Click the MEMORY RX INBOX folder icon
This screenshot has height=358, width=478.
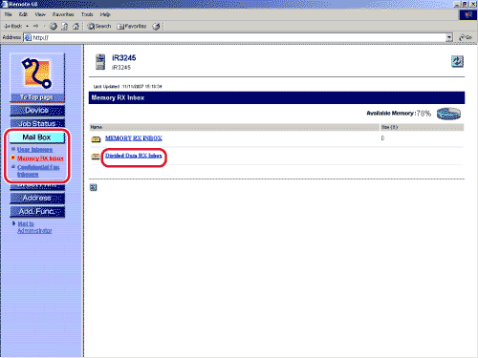(x=96, y=139)
